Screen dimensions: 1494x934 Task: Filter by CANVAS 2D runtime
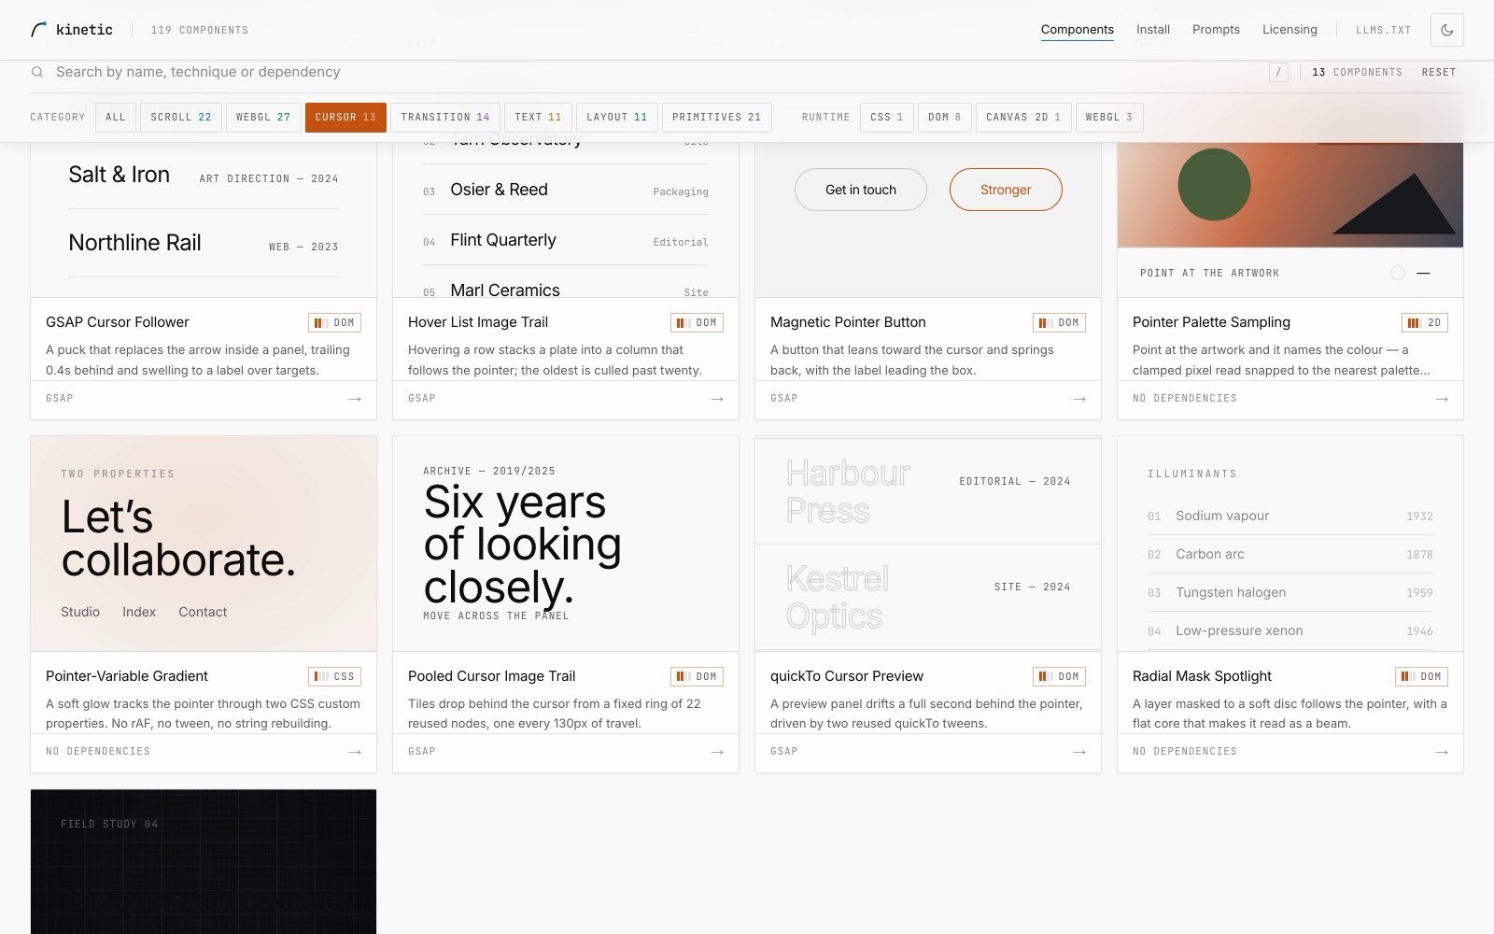[x=1023, y=117]
